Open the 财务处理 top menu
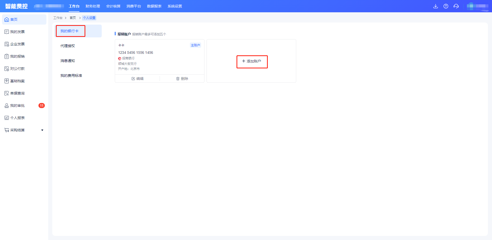Viewport: 492px width, 240px height. coord(93,6)
